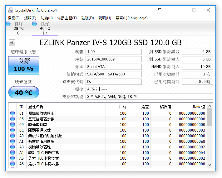Click scroll up arrow of attribute list
The height and width of the screenshot is (178, 222).
click(x=210, y=106)
